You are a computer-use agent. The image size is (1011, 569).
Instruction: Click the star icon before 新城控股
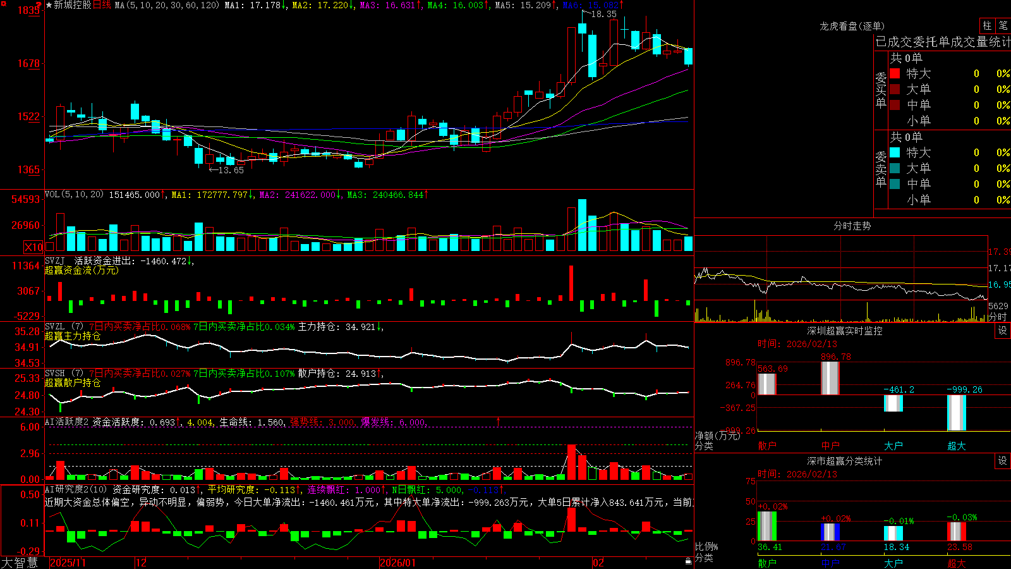click(49, 5)
